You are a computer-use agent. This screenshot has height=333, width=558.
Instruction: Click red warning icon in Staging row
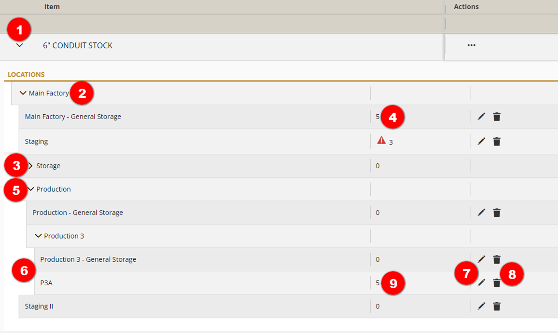point(381,141)
